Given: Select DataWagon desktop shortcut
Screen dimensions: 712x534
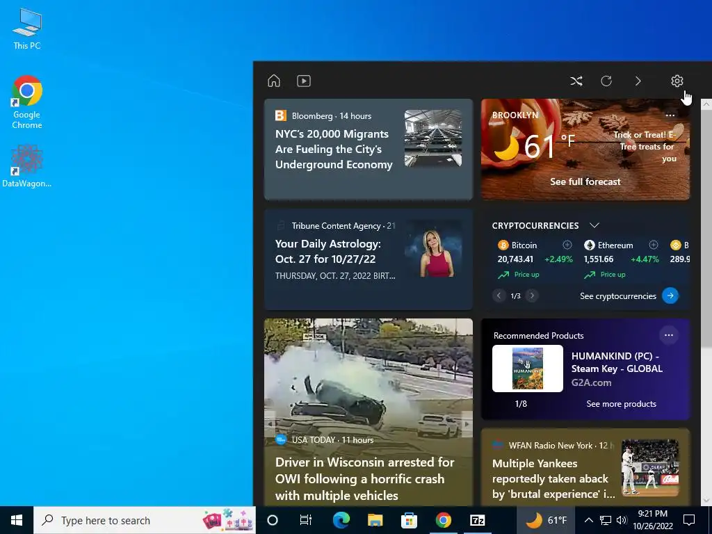Looking at the screenshot, I should [x=27, y=166].
